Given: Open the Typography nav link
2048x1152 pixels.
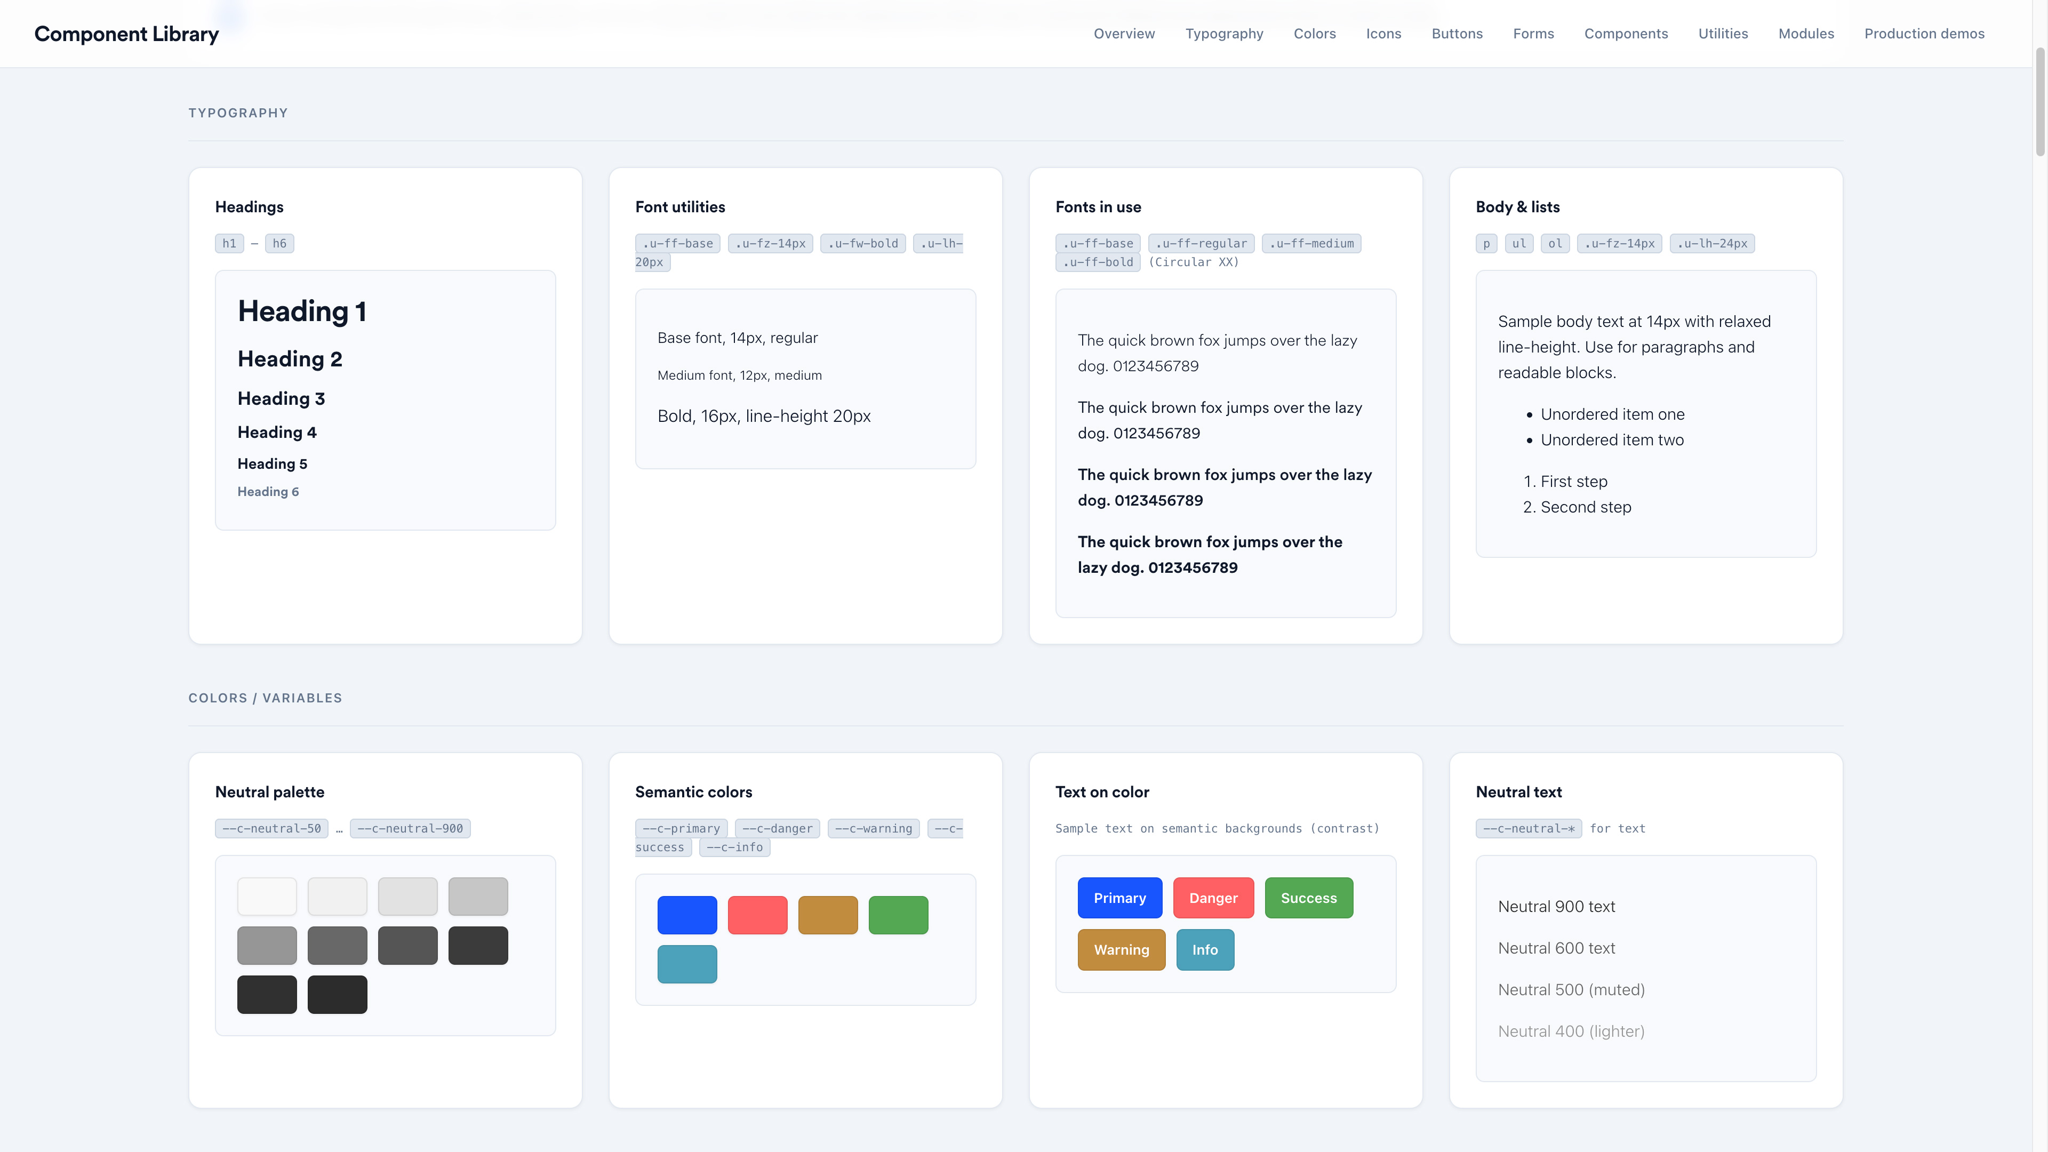Looking at the screenshot, I should (1223, 34).
